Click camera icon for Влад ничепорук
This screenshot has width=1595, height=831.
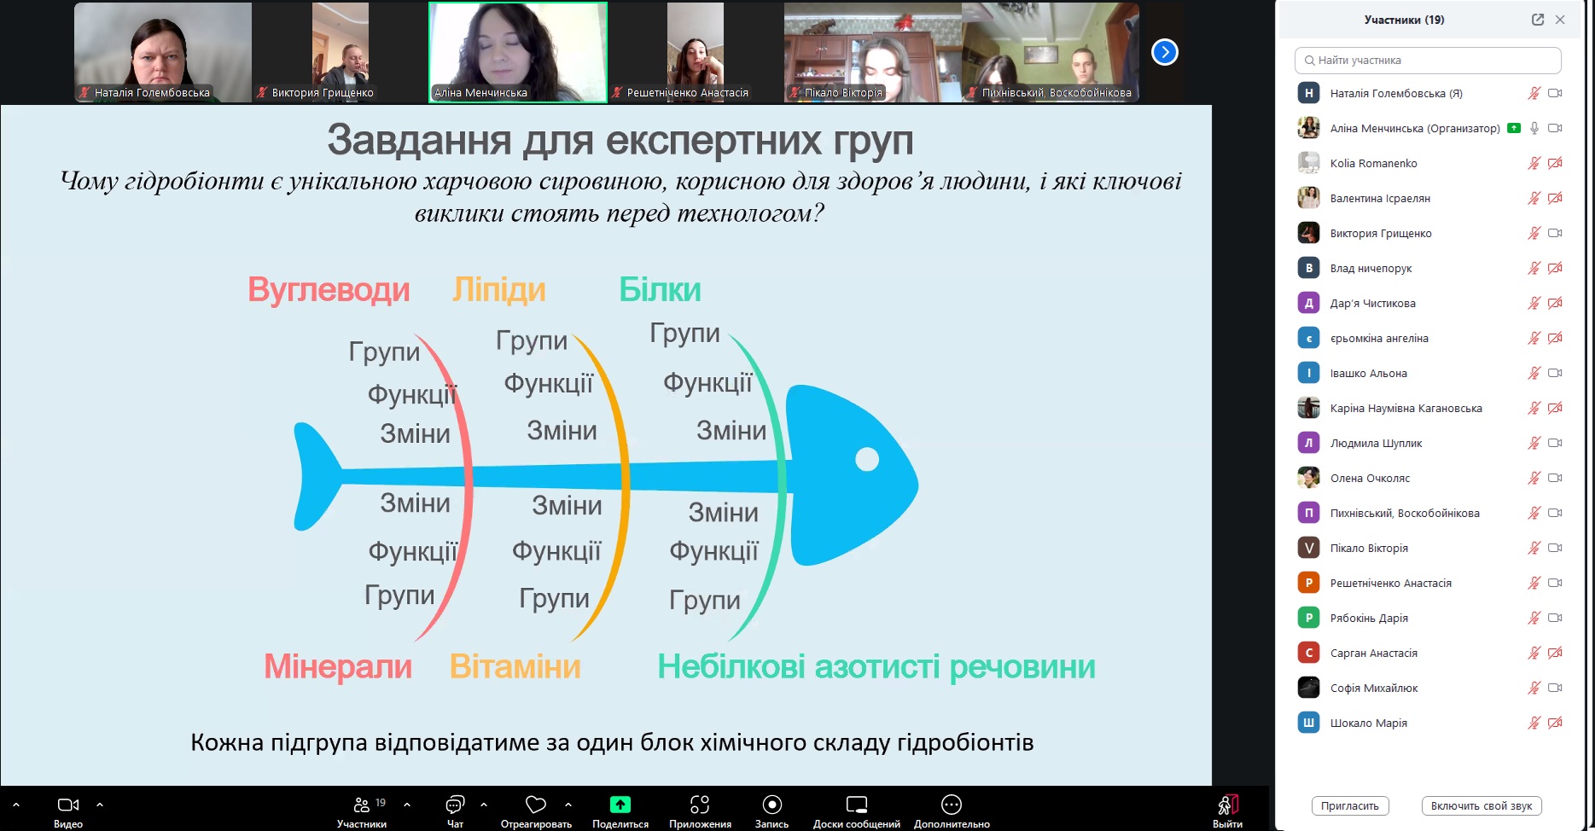(1555, 268)
